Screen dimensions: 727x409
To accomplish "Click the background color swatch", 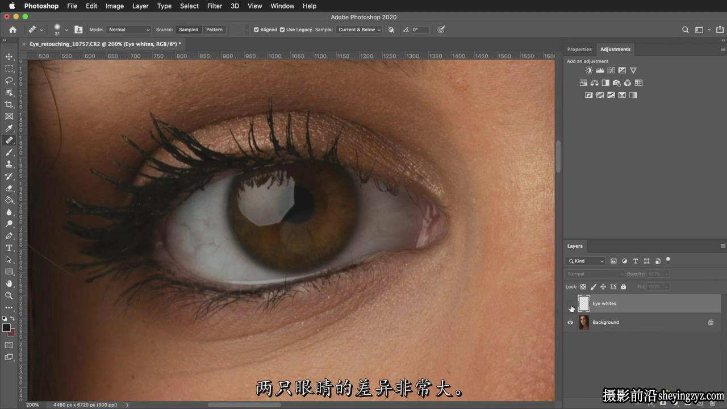I will click(11, 333).
